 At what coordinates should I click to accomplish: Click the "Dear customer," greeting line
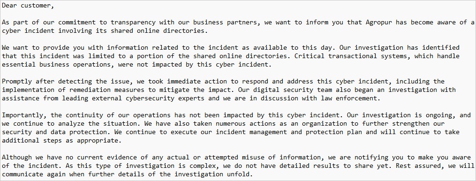click(28, 6)
